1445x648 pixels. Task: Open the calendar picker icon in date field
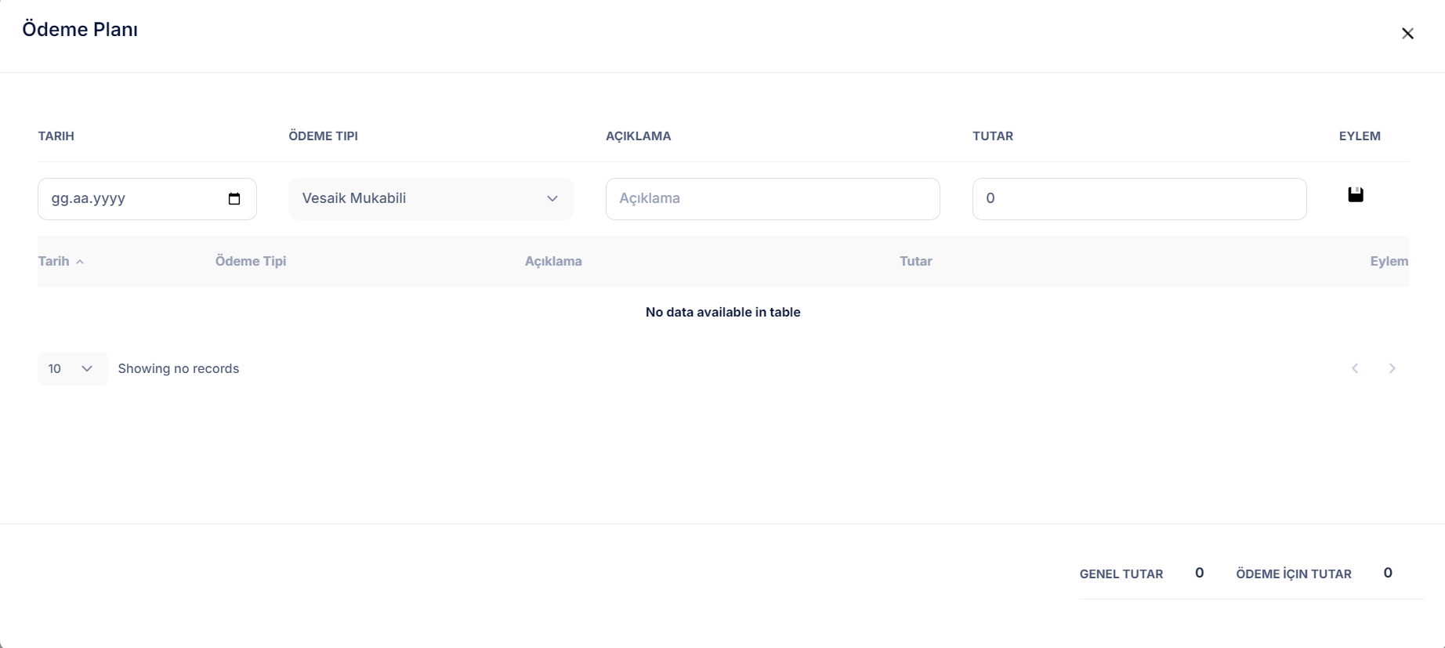[234, 199]
